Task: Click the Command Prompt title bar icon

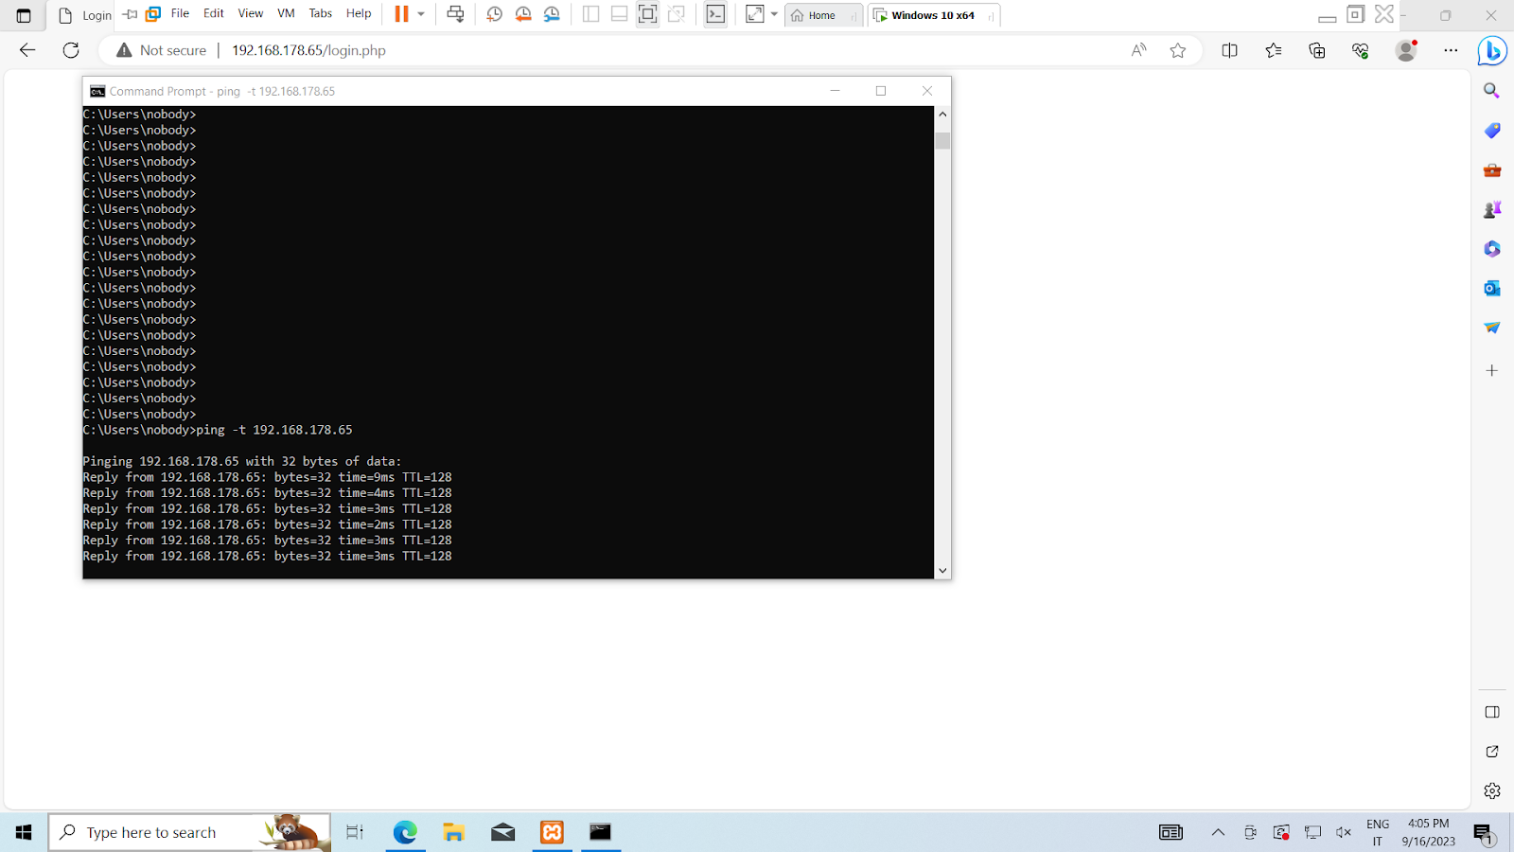Action: coord(97,91)
